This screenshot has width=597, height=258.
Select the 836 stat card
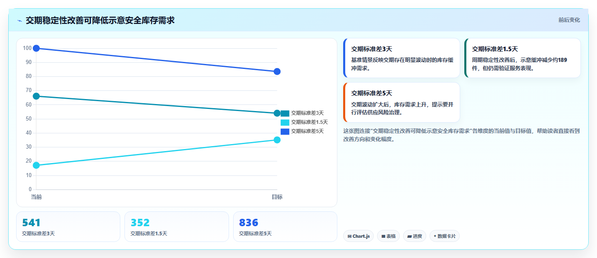(285, 227)
